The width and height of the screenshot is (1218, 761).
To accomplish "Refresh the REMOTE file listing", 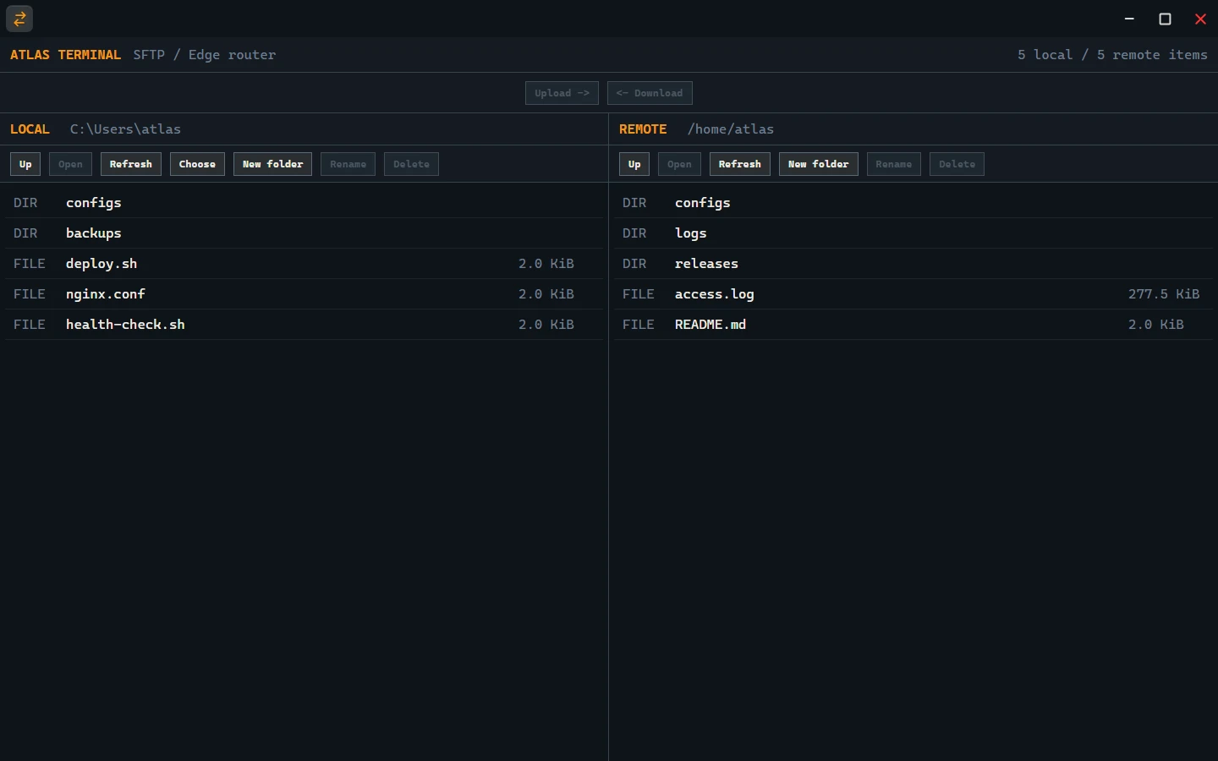I will click(x=740, y=164).
